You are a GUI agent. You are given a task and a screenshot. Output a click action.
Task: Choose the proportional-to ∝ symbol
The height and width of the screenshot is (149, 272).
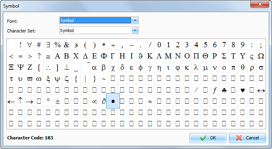(x=95, y=101)
